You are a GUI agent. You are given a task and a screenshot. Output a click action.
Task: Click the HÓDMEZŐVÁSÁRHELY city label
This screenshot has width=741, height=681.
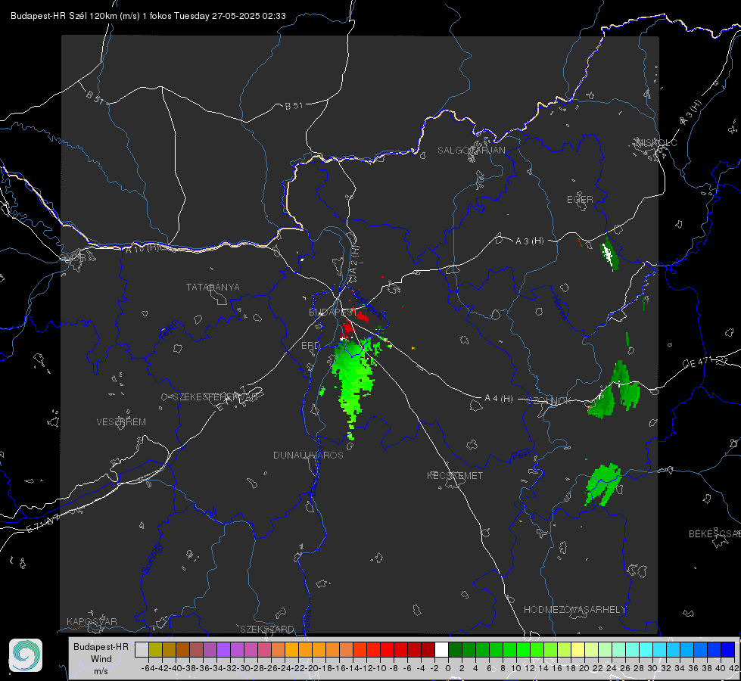coord(575,610)
